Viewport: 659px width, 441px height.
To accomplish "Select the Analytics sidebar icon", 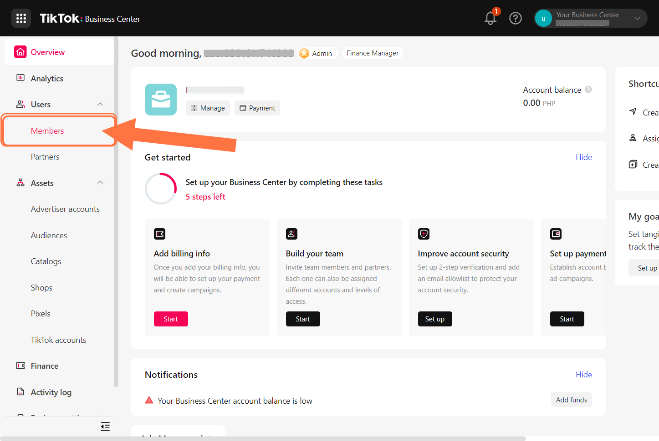I will pos(20,78).
